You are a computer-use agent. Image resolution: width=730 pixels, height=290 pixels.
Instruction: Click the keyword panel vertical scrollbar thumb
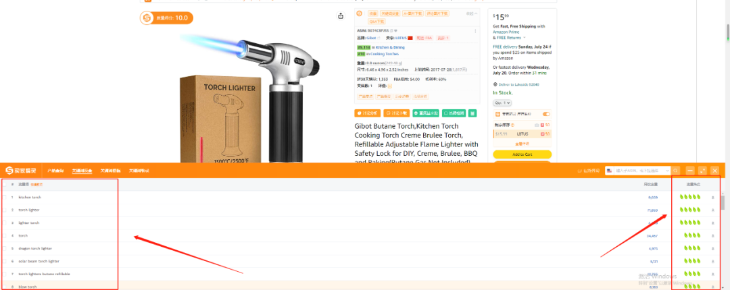[x=723, y=203]
